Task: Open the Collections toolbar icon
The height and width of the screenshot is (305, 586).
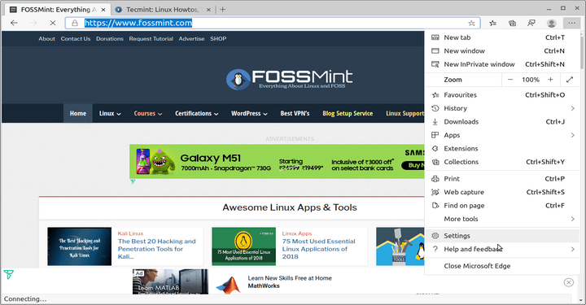Action: (513, 23)
